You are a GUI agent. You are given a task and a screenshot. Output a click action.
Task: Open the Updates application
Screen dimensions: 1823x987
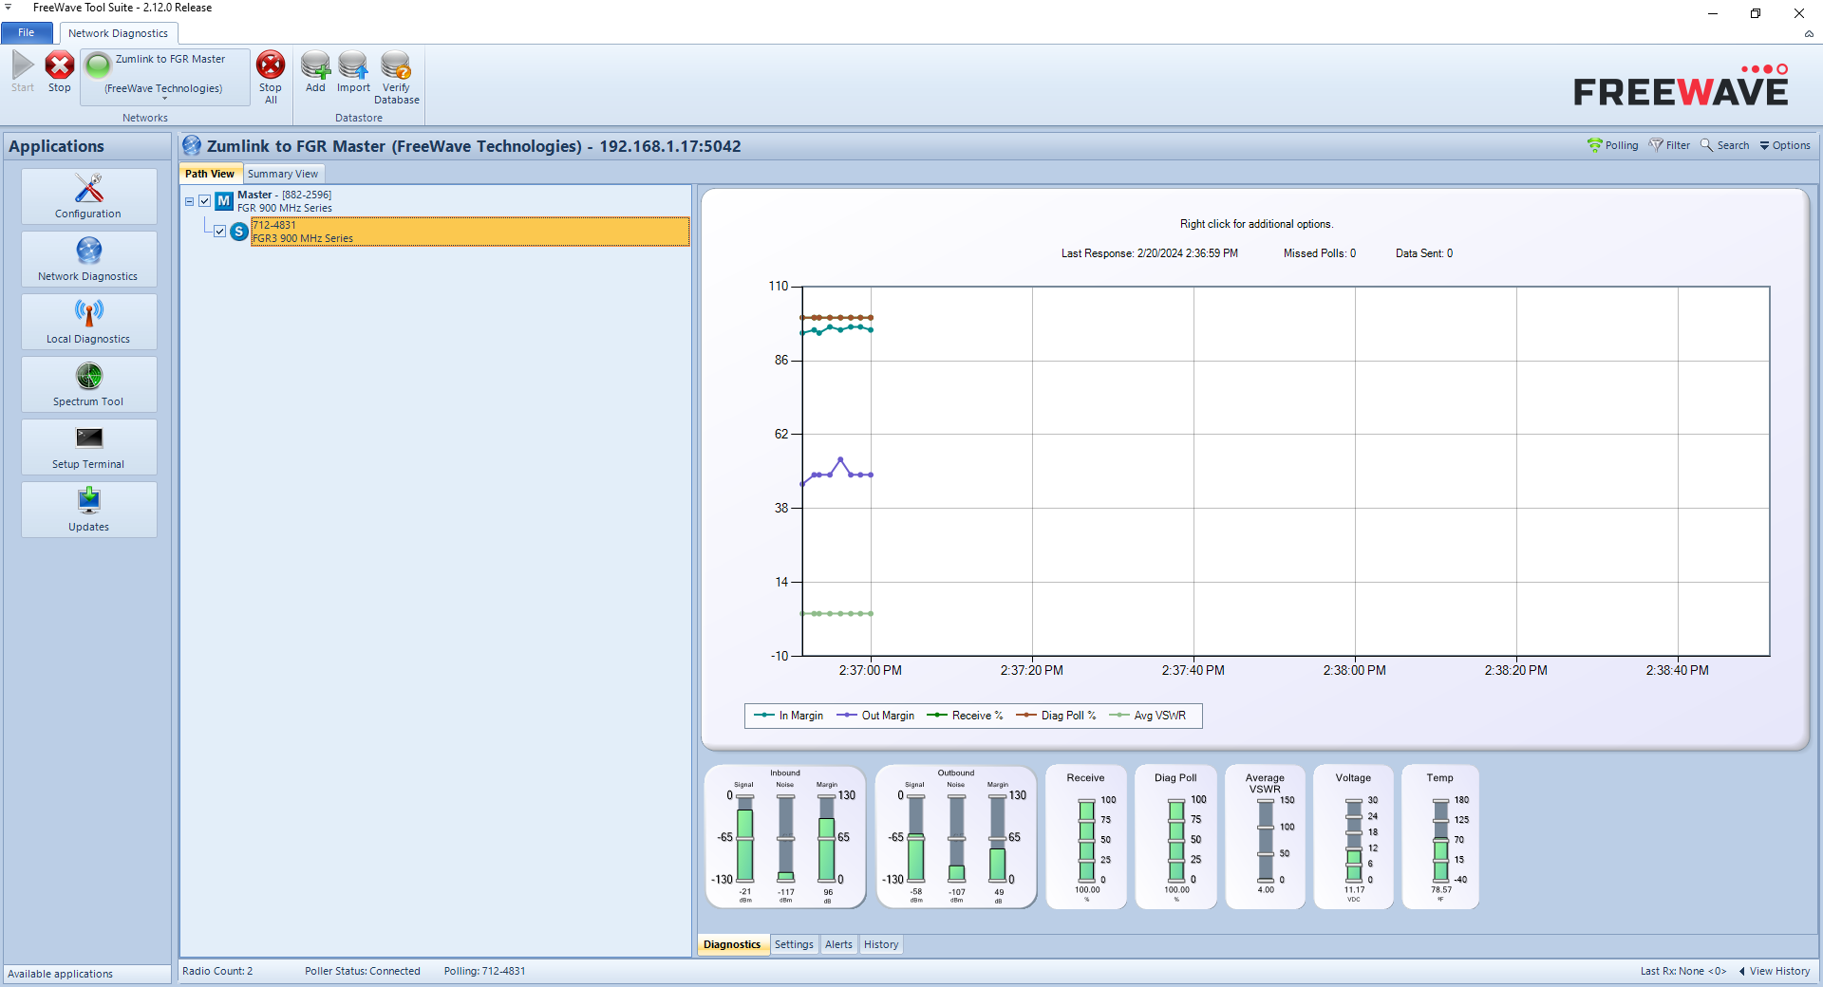click(x=89, y=510)
